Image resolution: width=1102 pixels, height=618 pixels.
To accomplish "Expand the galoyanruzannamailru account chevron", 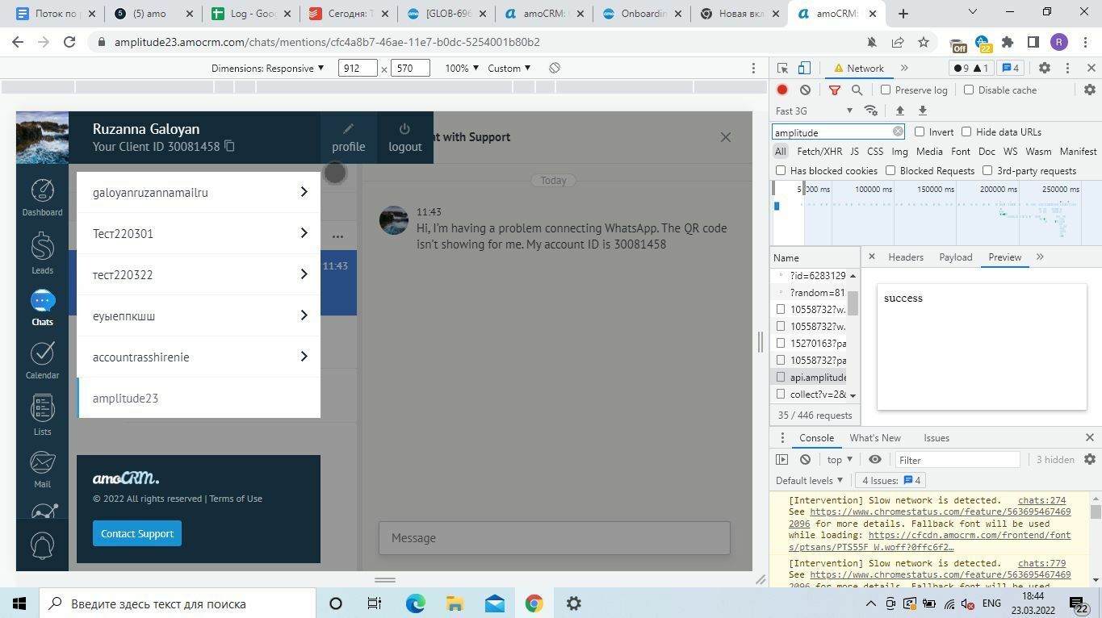I will click(x=304, y=192).
